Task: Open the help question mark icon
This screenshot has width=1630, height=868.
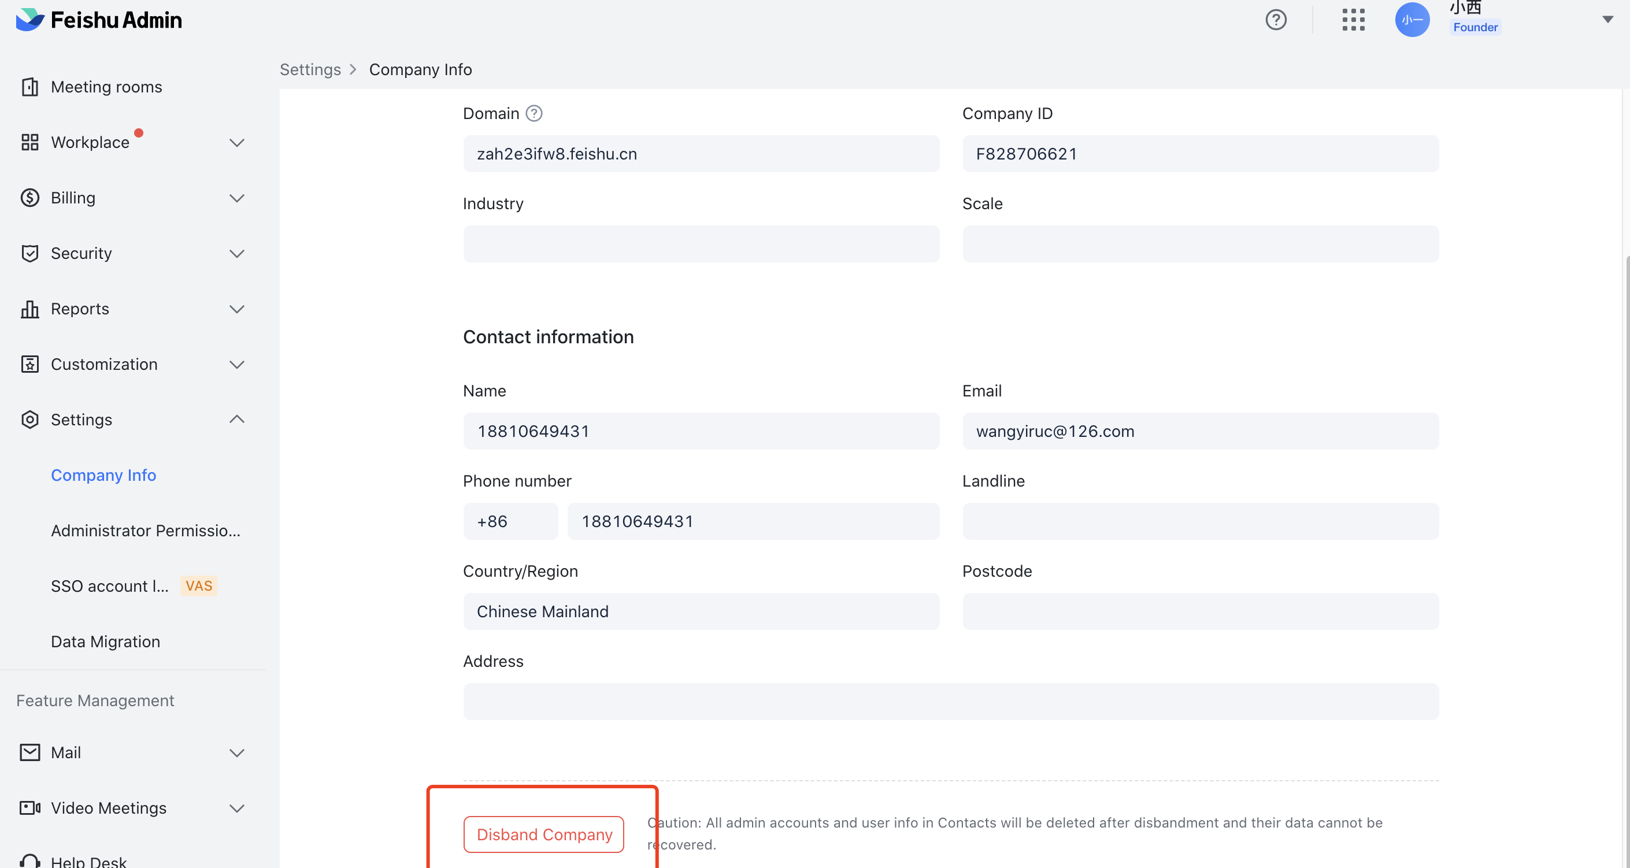Action: pyautogui.click(x=1276, y=20)
